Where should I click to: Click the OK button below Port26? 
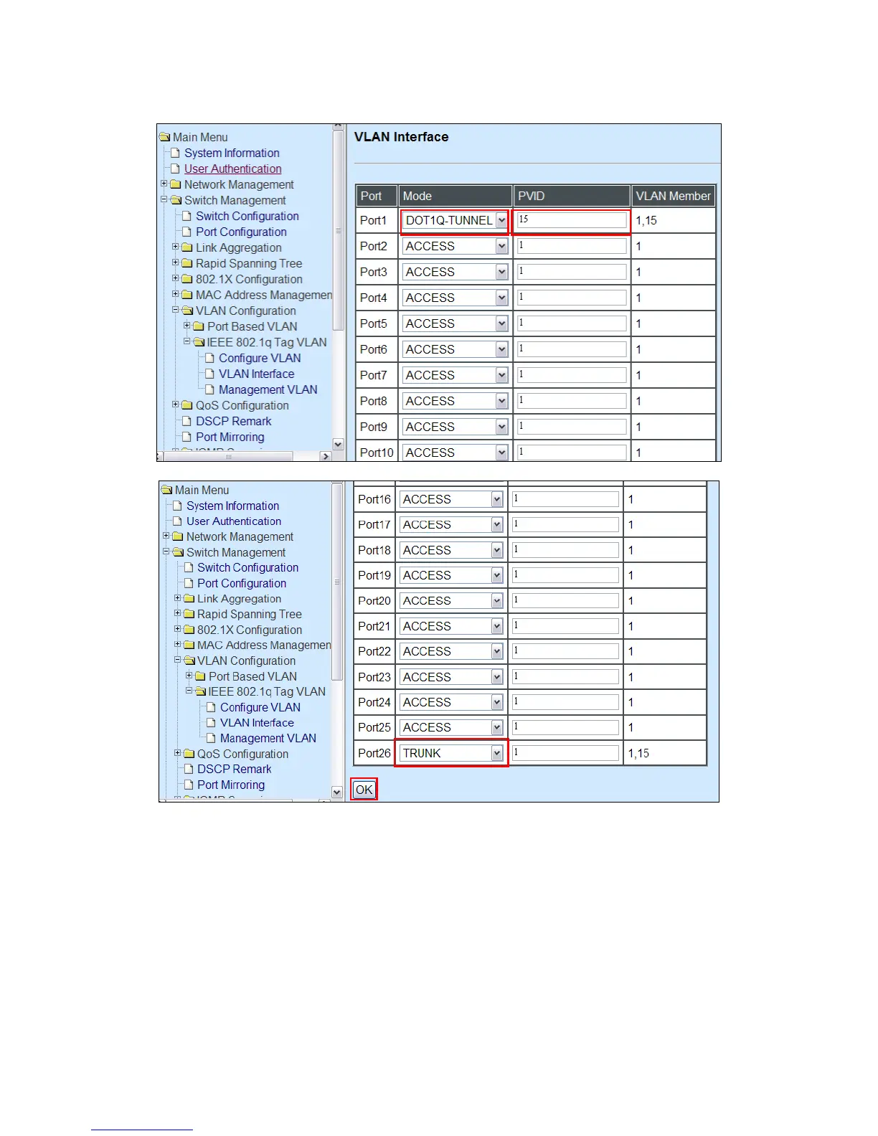click(x=364, y=790)
